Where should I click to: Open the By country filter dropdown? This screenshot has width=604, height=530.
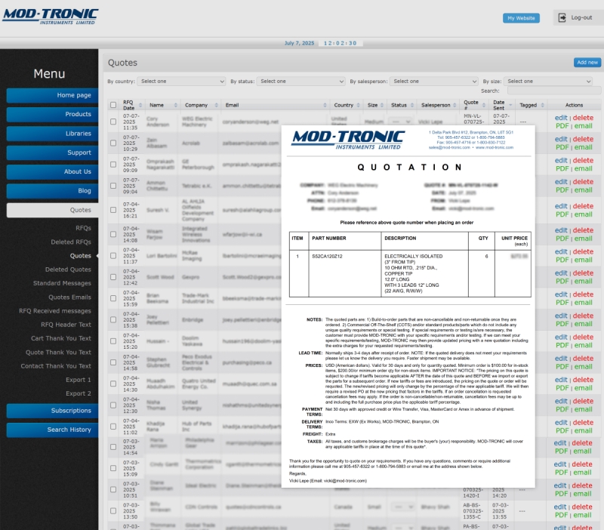coord(181,82)
